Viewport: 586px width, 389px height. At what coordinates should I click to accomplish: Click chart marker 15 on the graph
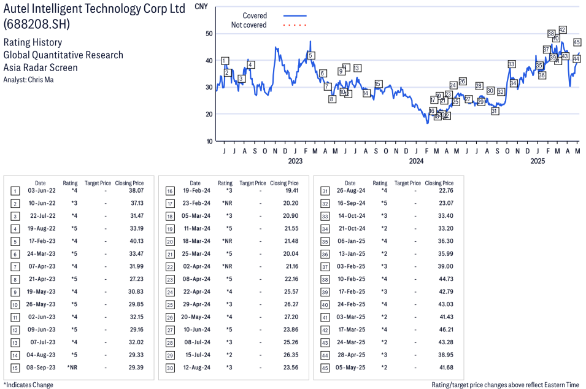tap(378, 83)
